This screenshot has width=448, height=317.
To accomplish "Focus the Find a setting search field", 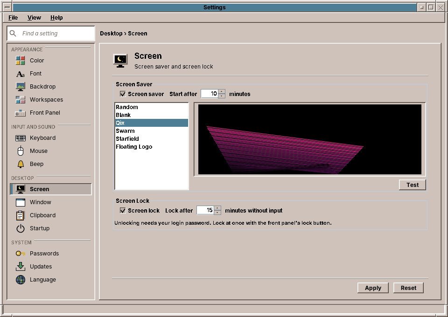I will pos(51,34).
